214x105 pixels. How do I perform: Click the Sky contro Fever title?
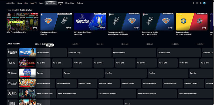(x=183, y=32)
